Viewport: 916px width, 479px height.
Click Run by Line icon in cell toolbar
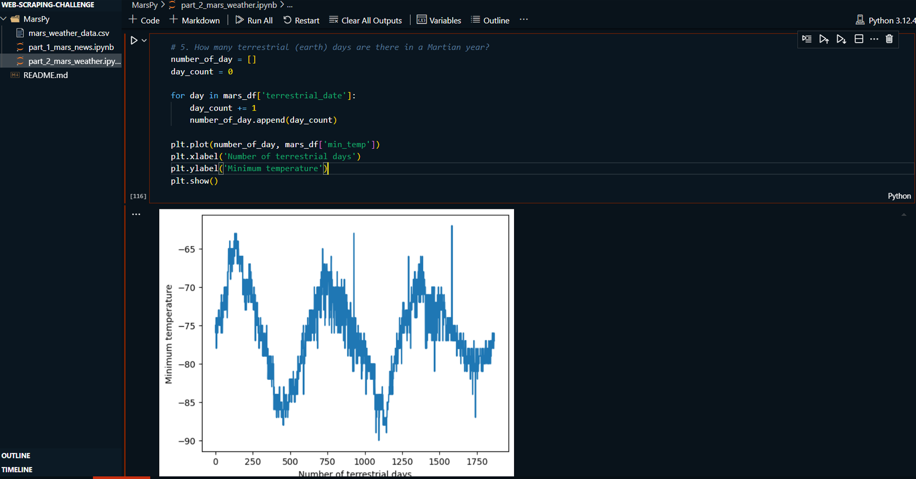(x=806, y=39)
